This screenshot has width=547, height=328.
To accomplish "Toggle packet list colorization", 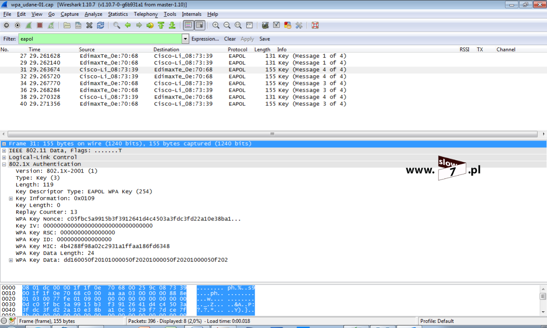I will pos(188,25).
